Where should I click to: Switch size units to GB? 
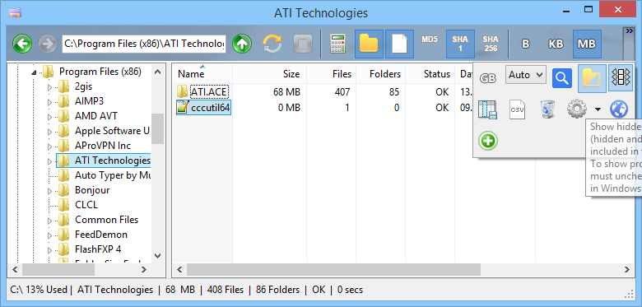point(487,78)
